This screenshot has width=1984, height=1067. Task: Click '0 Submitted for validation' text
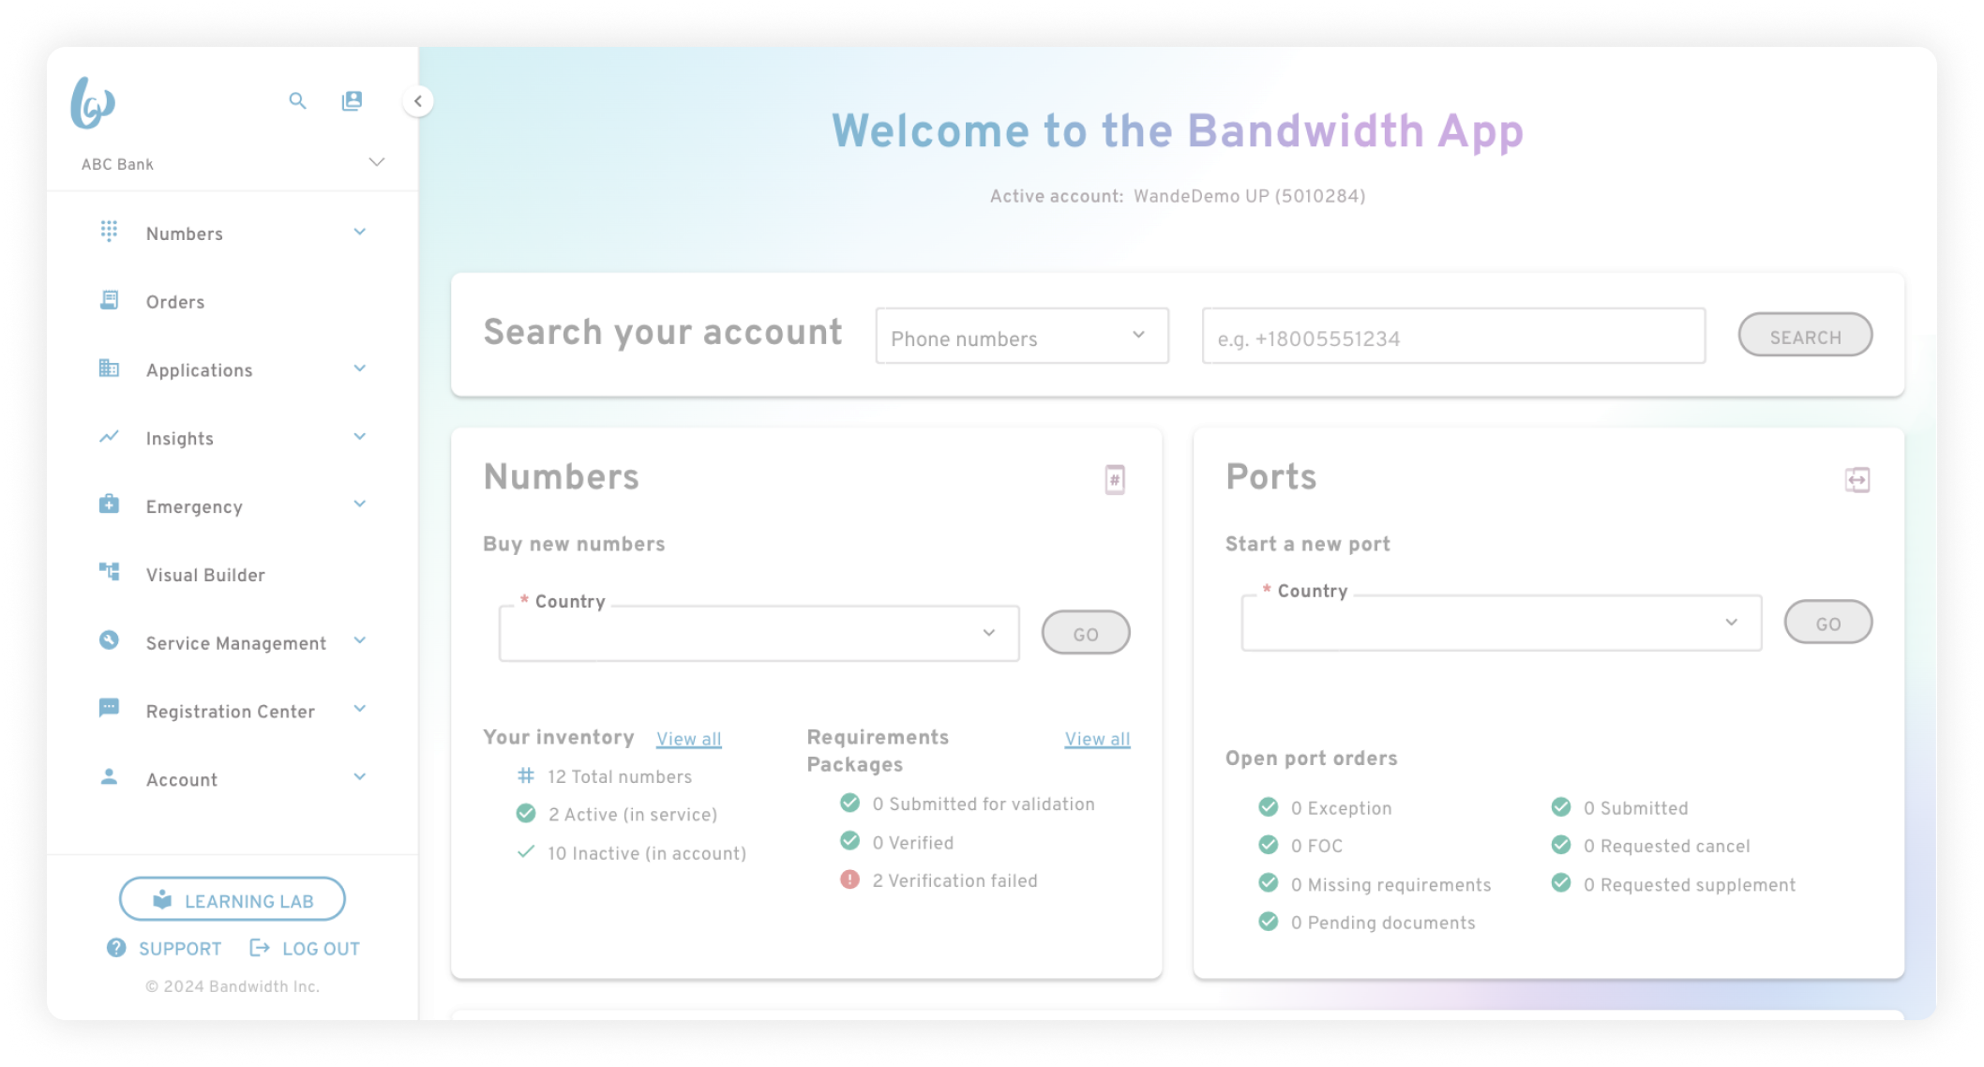click(984, 804)
